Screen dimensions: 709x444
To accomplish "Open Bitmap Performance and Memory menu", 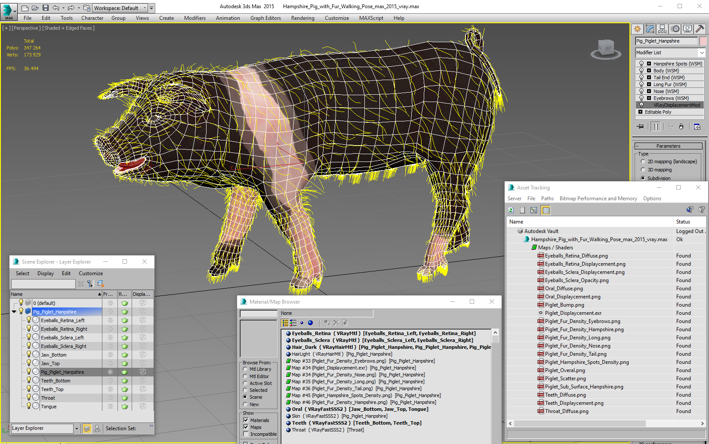I will [598, 199].
